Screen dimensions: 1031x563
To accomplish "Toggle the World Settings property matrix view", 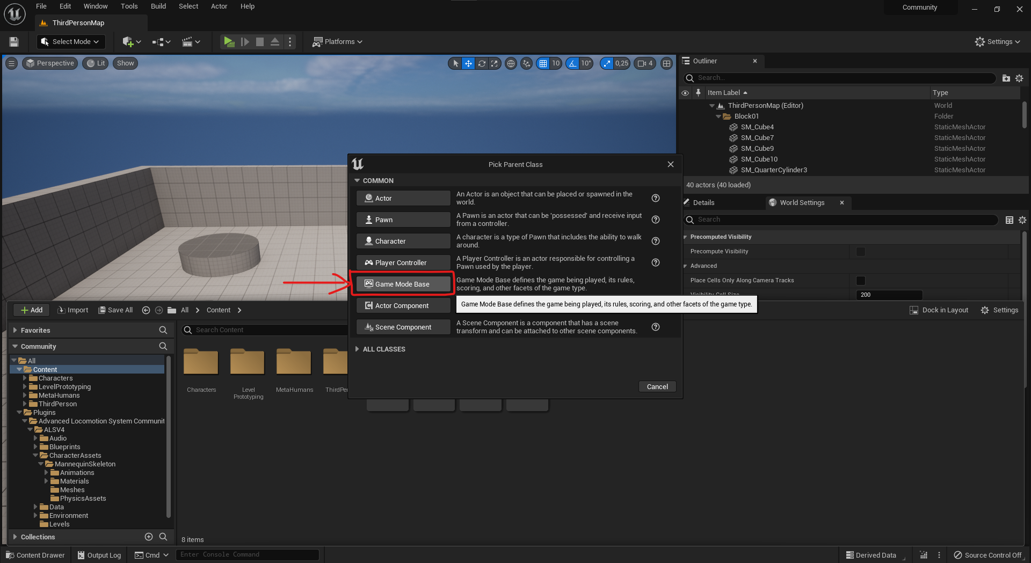I will (1010, 220).
